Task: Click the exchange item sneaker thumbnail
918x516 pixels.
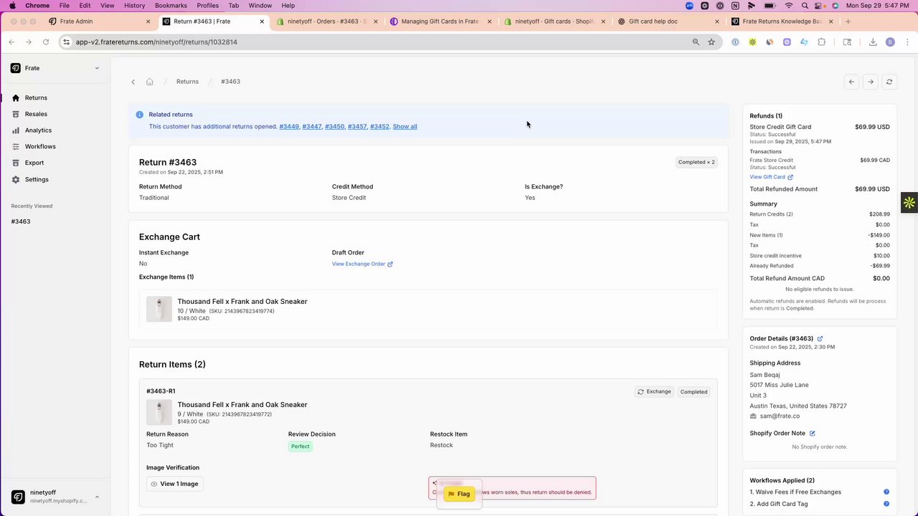Action: (159, 309)
